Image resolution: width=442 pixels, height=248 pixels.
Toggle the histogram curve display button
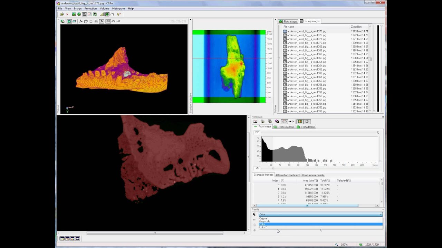click(x=284, y=121)
